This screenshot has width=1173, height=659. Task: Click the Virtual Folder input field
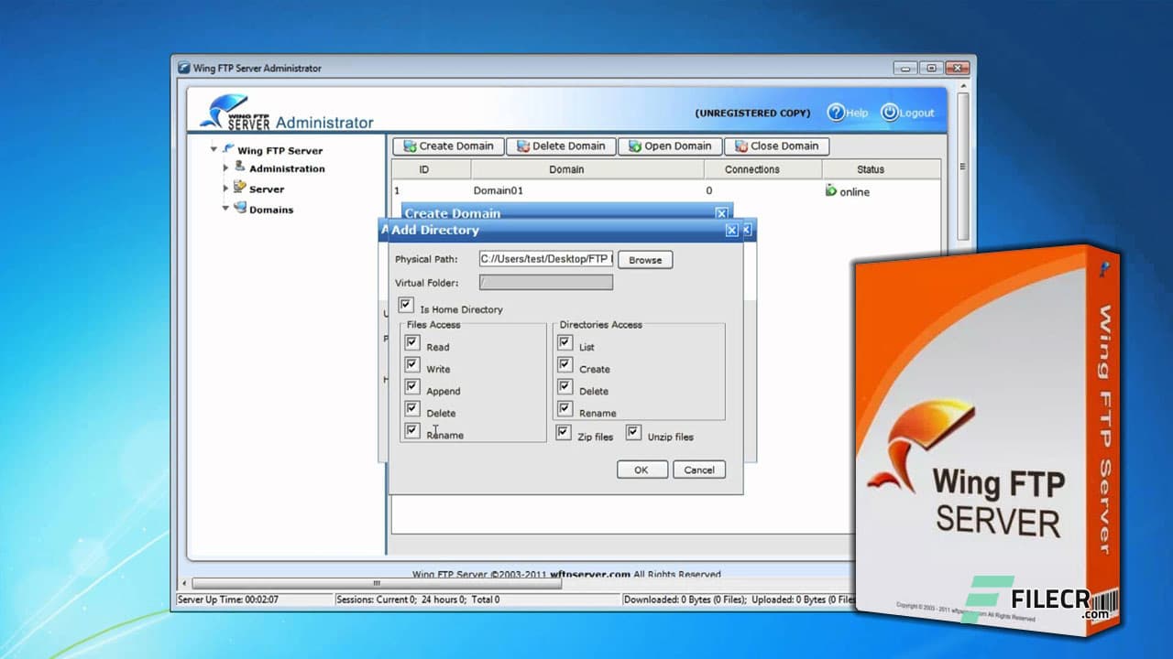(x=545, y=282)
